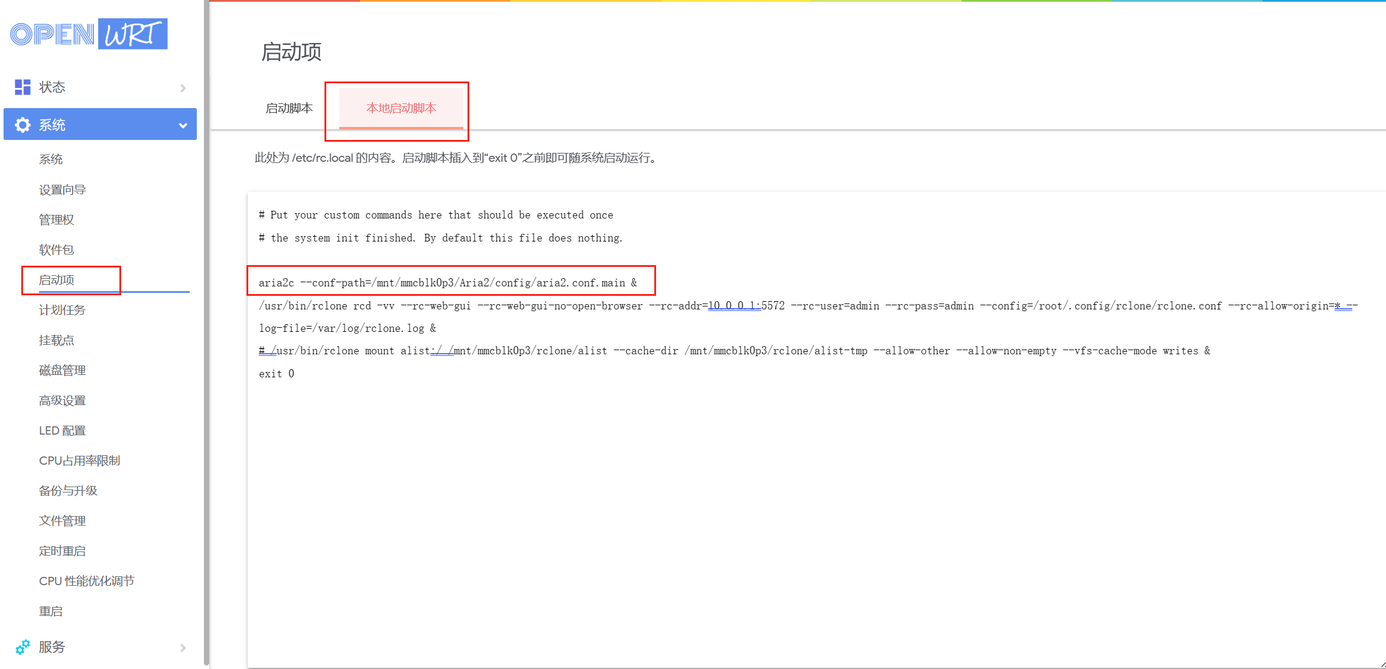Click the services cog icon

(x=22, y=647)
